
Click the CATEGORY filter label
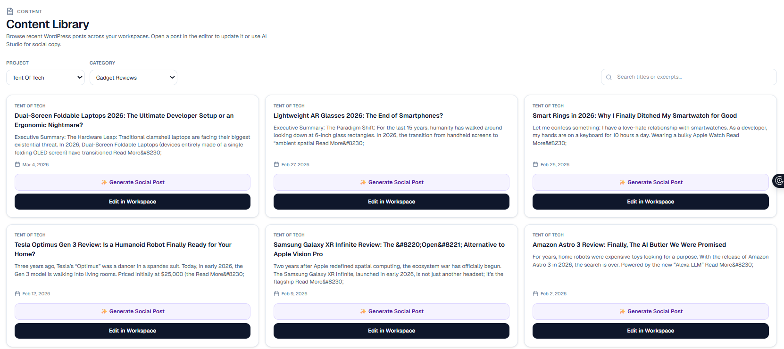[102, 63]
